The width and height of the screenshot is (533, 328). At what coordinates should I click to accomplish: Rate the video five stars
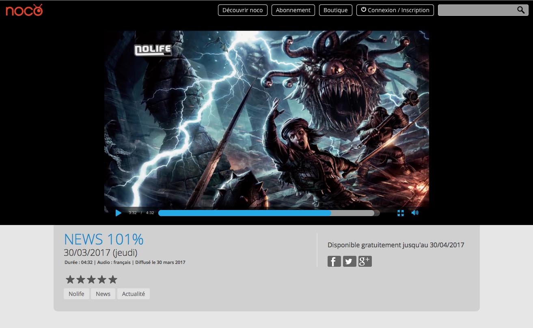(x=113, y=279)
